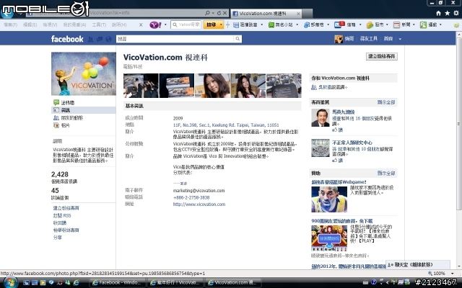Click inside the Yahoo search input field

tap(186, 24)
